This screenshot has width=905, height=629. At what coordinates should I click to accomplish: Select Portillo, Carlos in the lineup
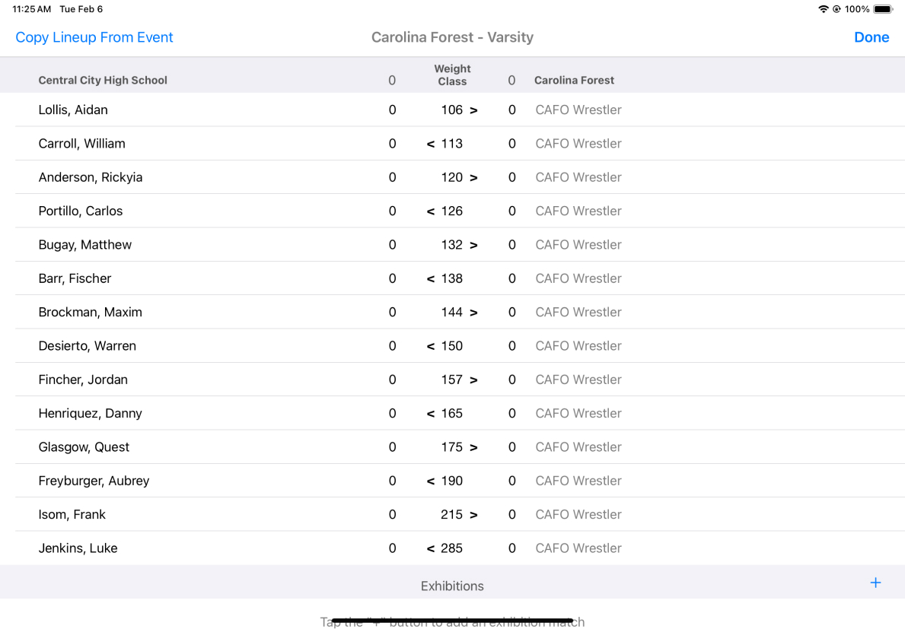81,211
